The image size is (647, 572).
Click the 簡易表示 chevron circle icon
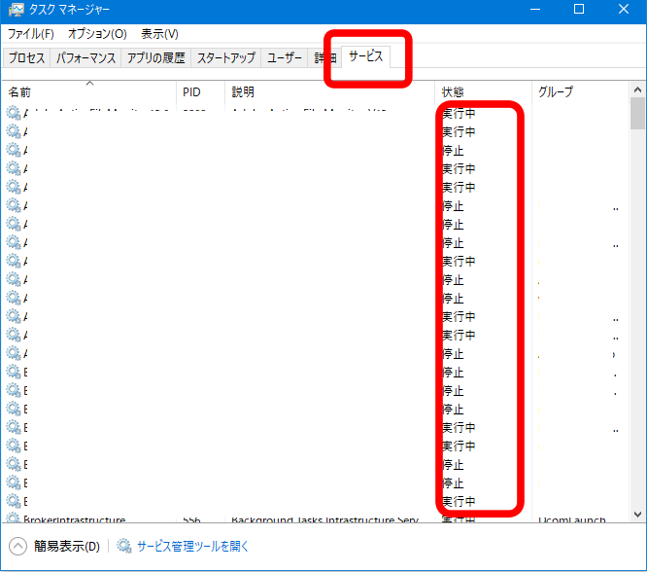(x=17, y=547)
